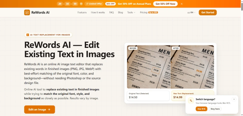Click the Get Started button
Image resolution: width=243 pixels, height=116 pixels.
(x=208, y=12)
